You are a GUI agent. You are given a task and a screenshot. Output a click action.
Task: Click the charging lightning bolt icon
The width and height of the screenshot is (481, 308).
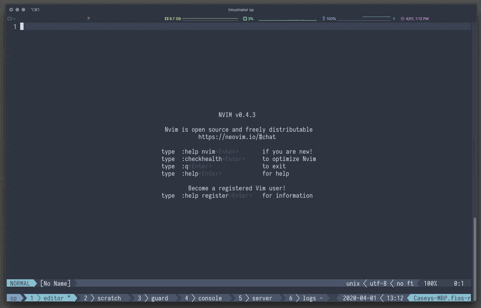coord(394,19)
